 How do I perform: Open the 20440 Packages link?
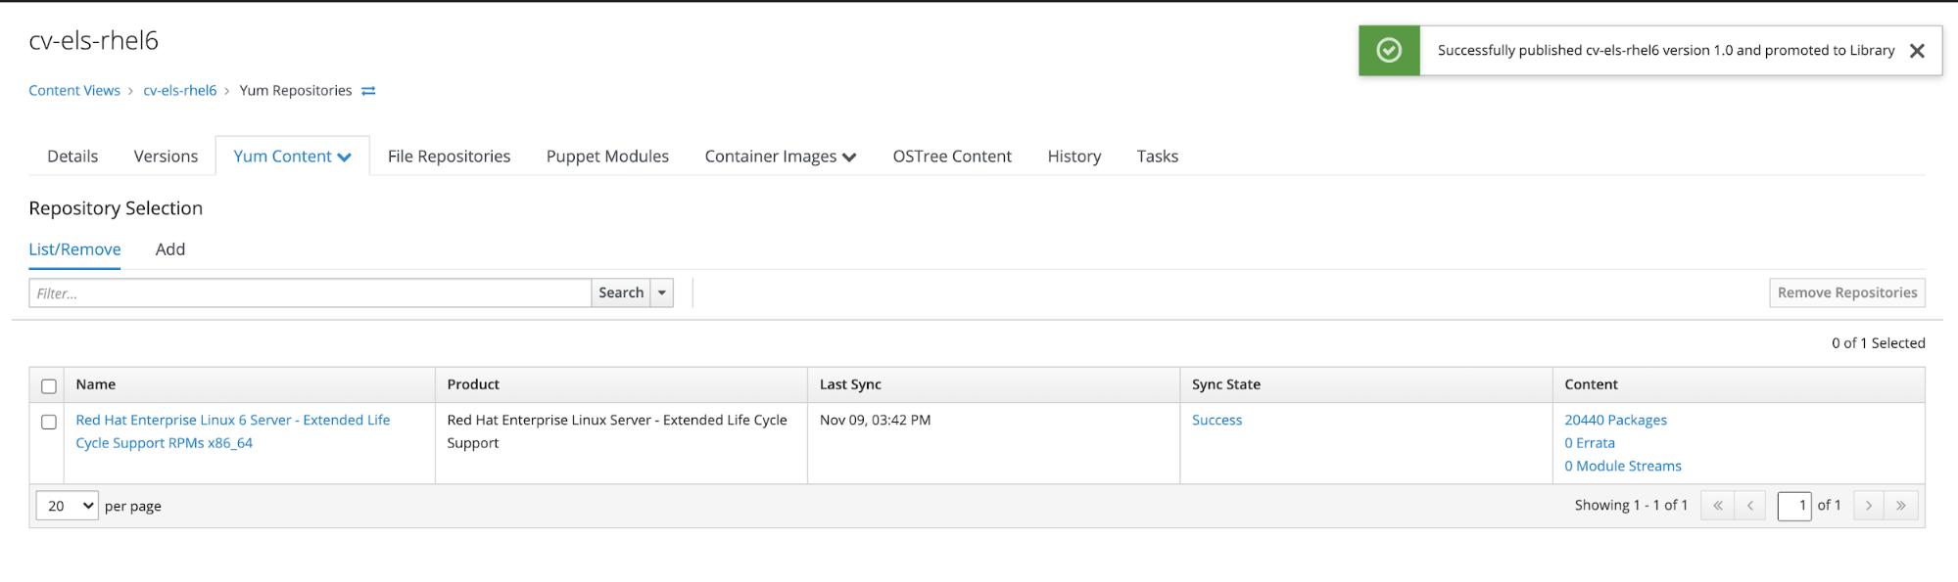click(1615, 420)
